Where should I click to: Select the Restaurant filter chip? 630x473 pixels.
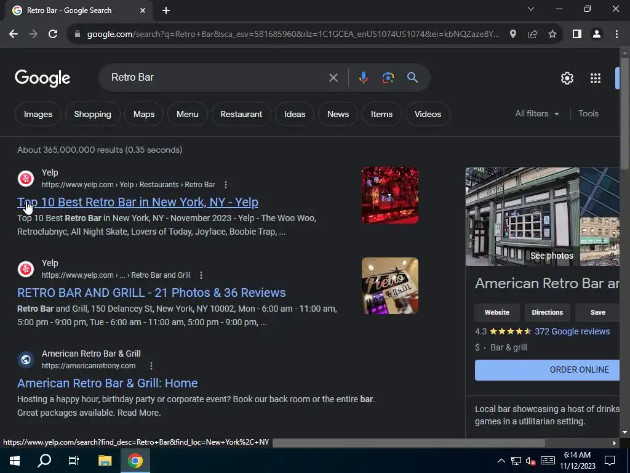tap(241, 114)
